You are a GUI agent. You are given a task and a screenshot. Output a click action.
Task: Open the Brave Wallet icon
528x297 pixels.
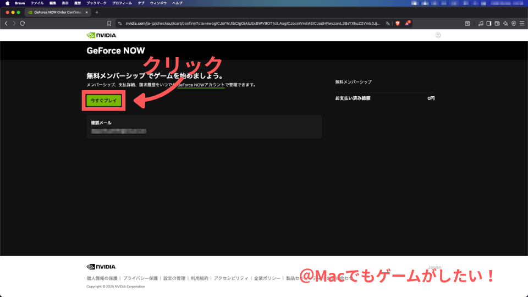point(497,23)
